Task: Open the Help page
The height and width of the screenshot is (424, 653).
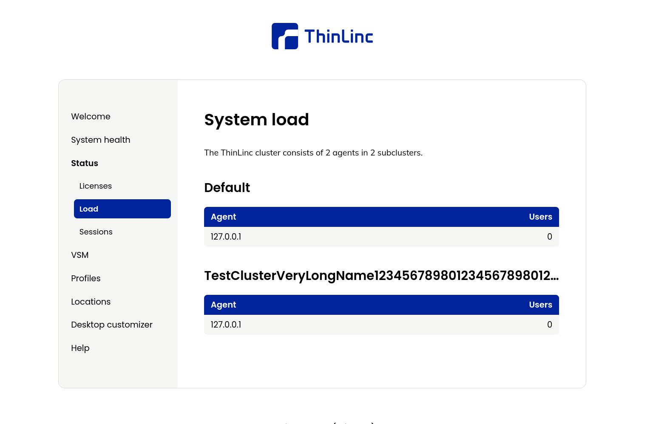Action: (x=80, y=348)
